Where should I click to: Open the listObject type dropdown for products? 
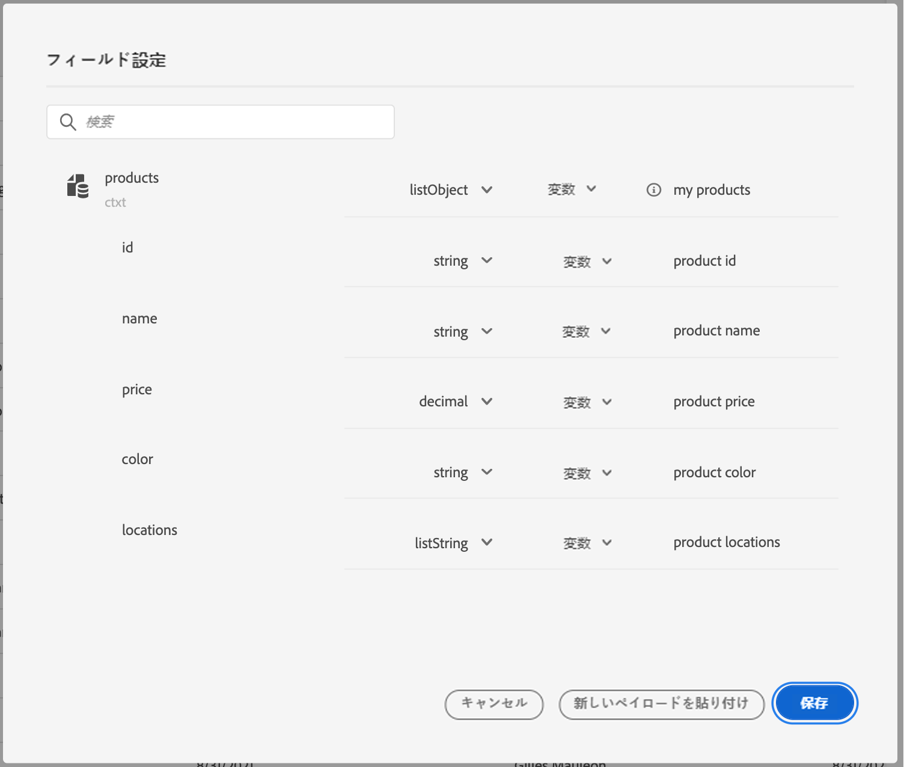pyautogui.click(x=451, y=190)
